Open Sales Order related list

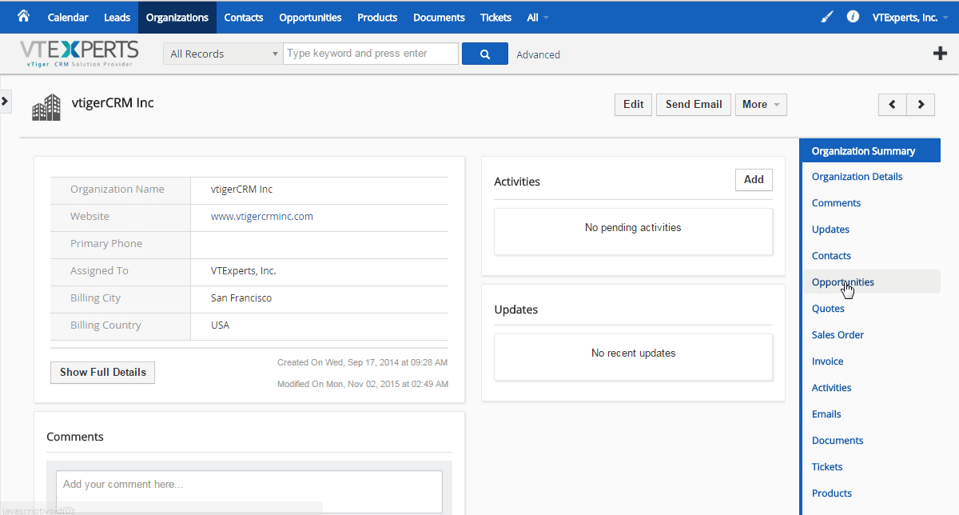838,335
